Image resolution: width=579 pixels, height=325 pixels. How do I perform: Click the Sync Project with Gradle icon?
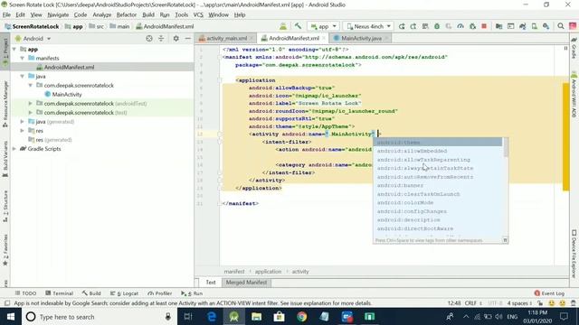[523, 26]
